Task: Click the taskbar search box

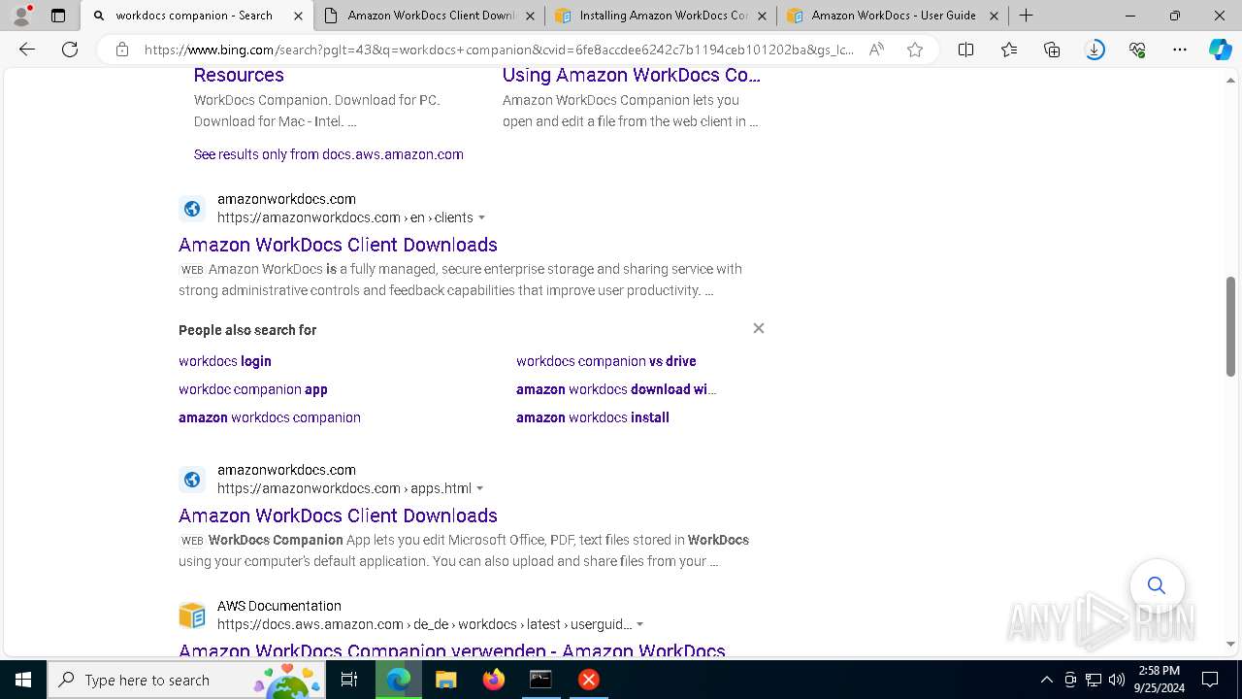Action: [187, 680]
